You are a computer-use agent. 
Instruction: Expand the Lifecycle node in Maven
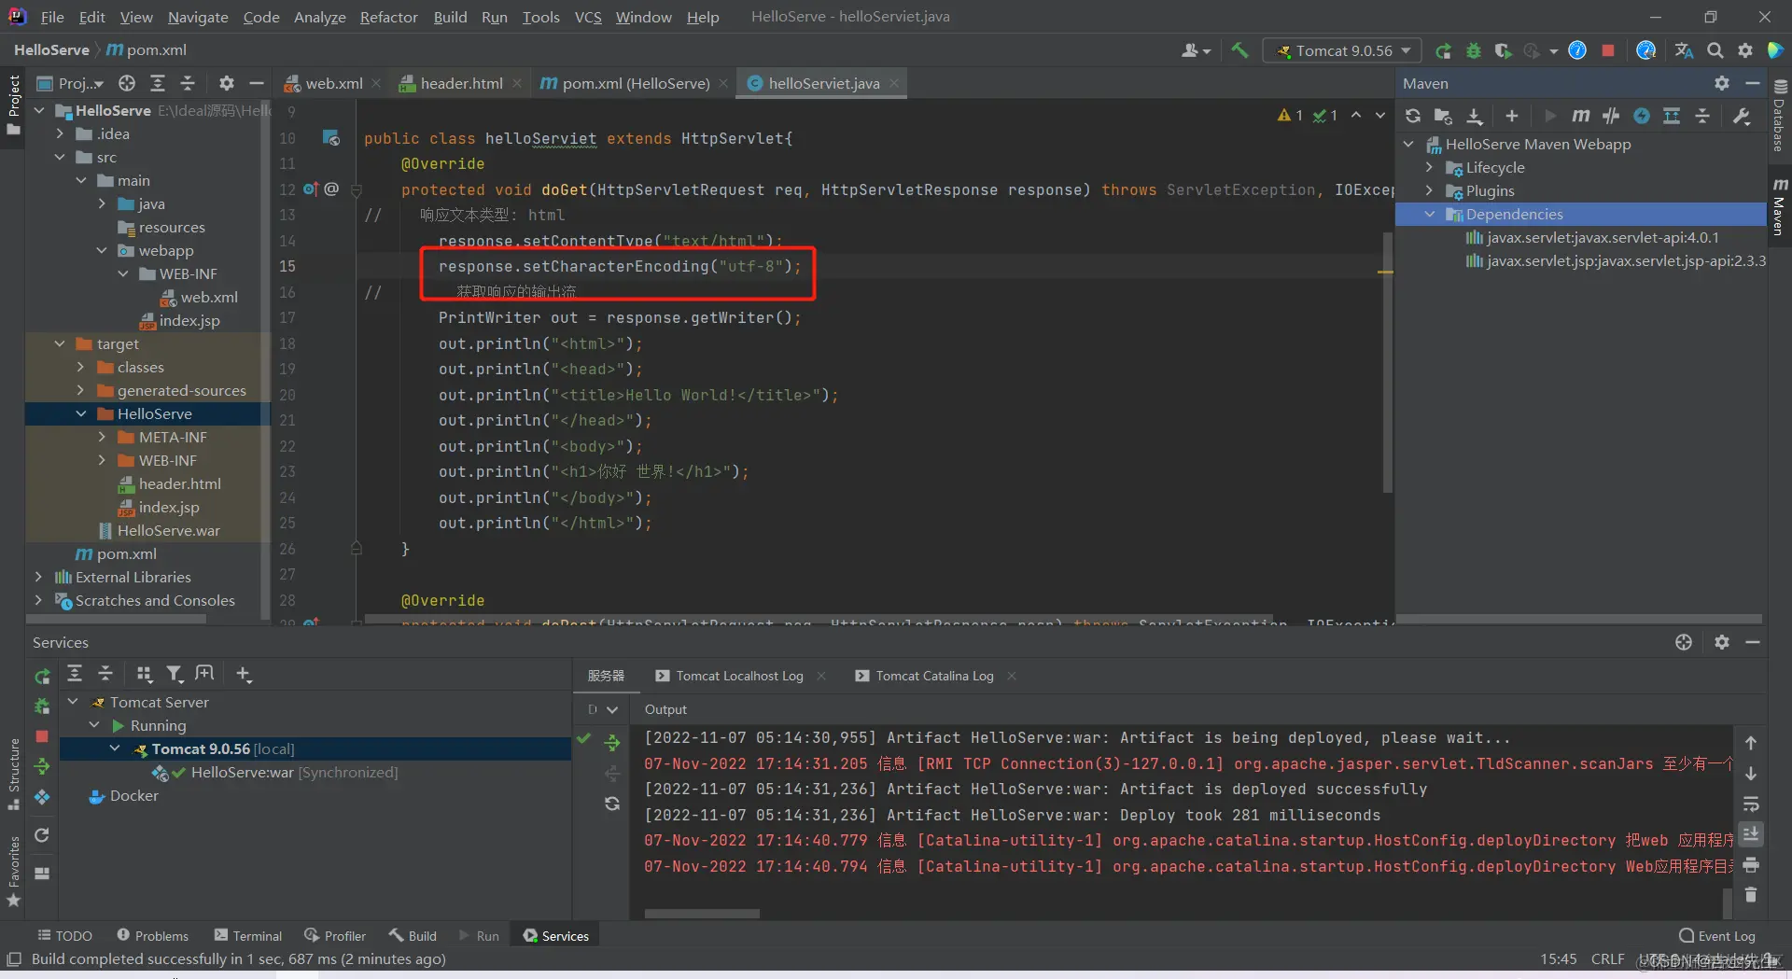pyautogui.click(x=1429, y=167)
